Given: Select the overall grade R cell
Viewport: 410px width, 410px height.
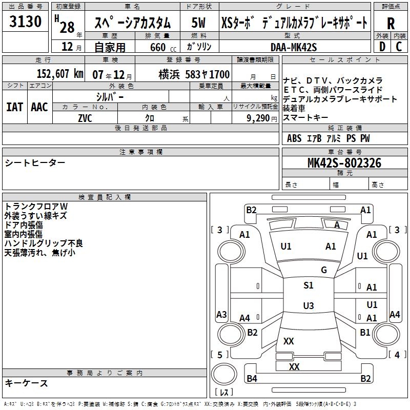Looking at the screenshot, I should coord(391,23).
